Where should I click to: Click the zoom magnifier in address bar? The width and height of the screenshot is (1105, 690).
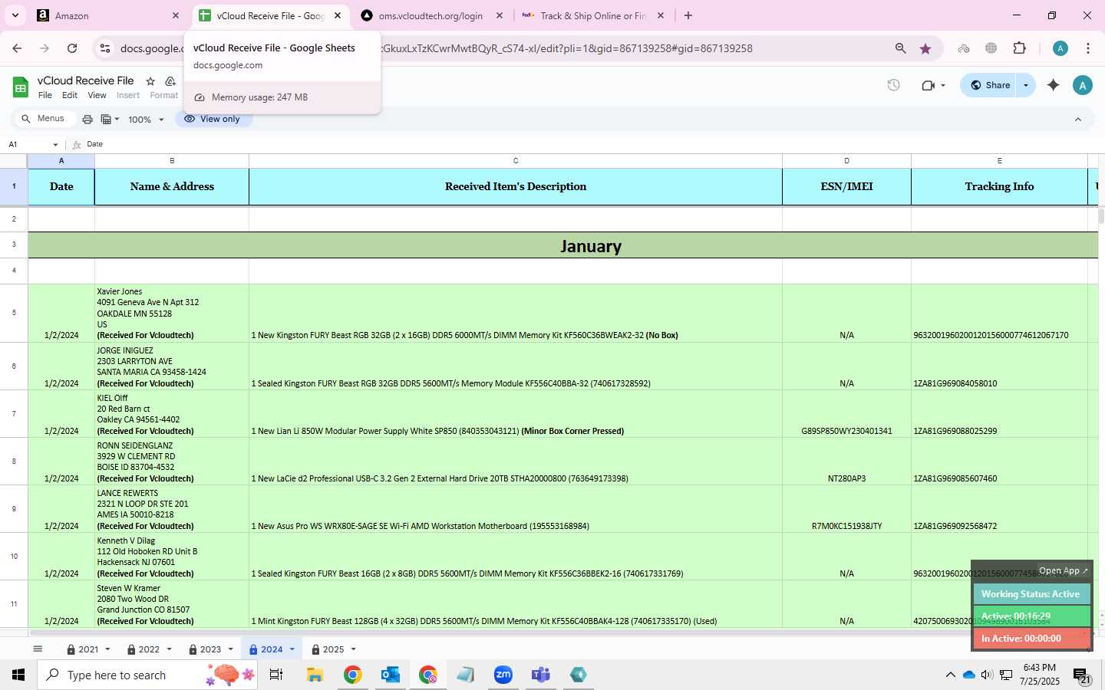pos(900,48)
